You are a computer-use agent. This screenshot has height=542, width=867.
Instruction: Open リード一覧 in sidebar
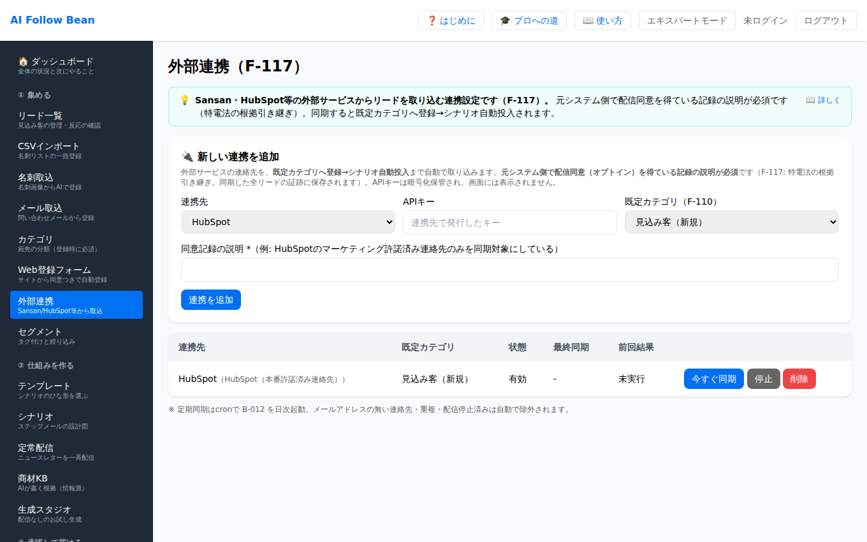point(76,119)
